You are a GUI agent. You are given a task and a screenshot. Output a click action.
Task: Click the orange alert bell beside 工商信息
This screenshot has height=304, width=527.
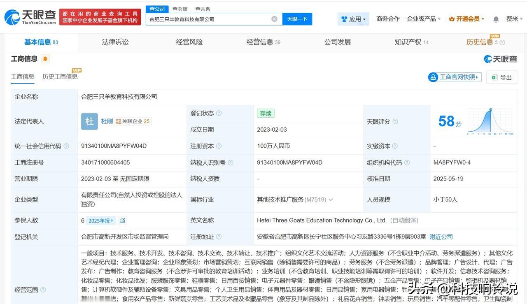45,59
